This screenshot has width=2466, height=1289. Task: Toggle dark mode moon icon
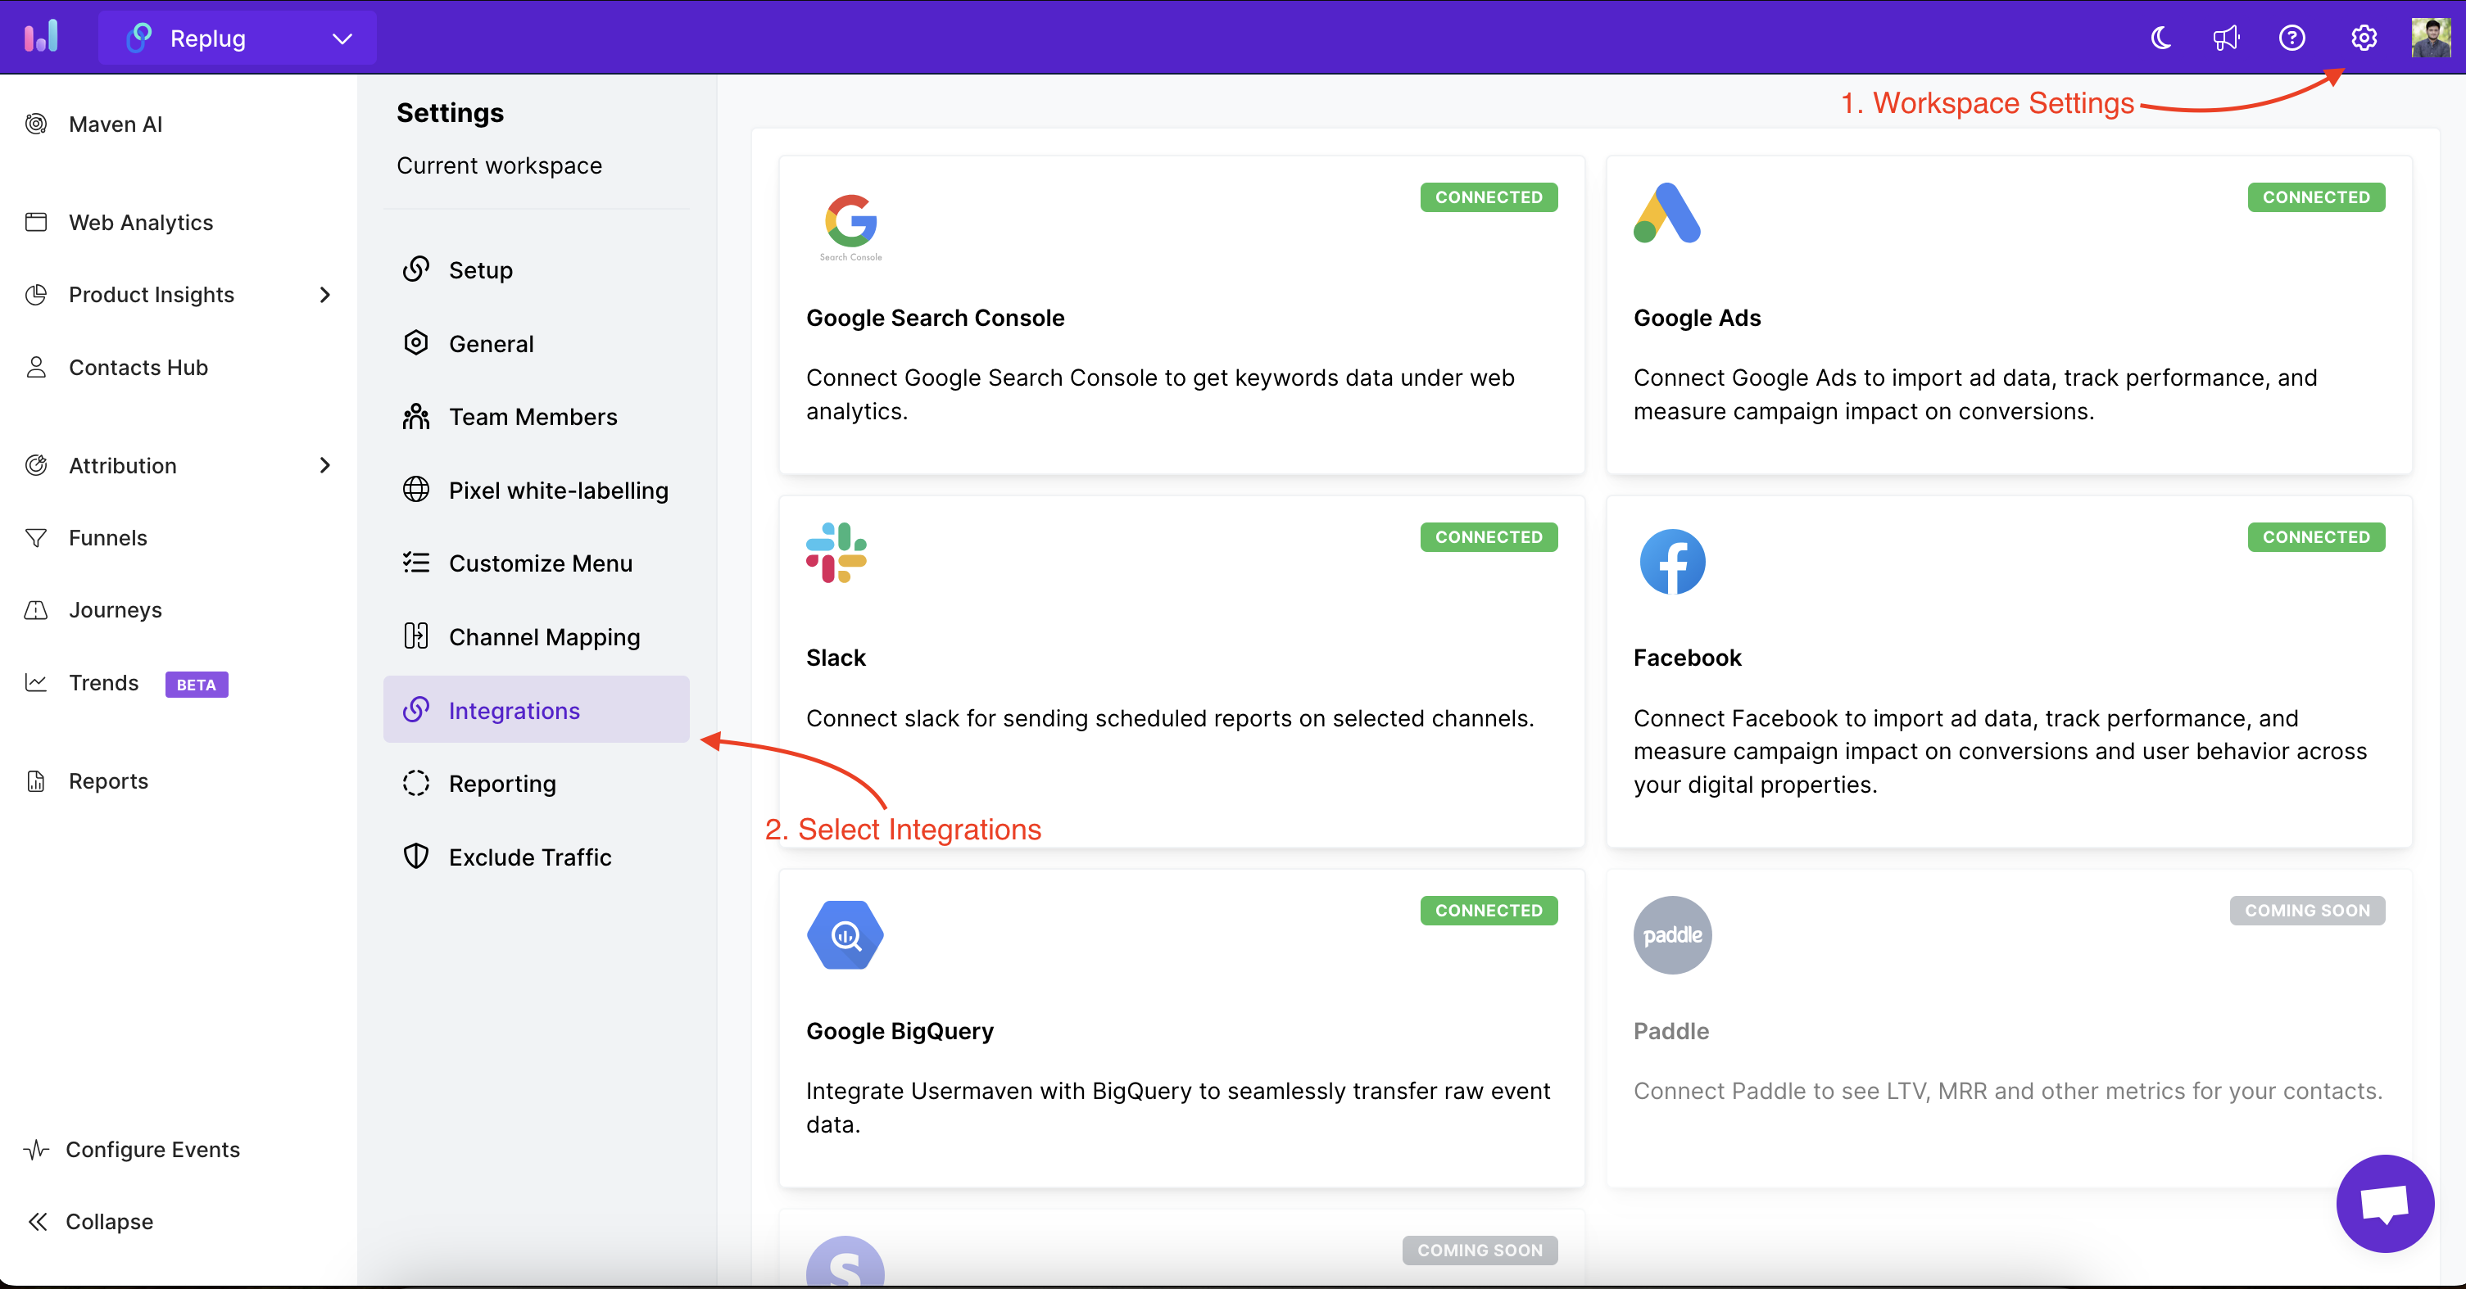2160,38
